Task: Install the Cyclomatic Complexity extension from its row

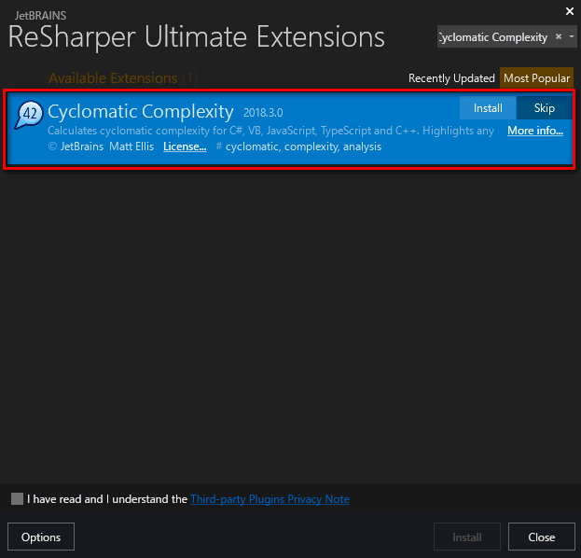Action: pos(488,108)
